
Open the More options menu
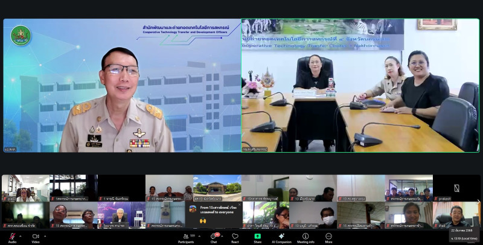pyautogui.click(x=328, y=237)
